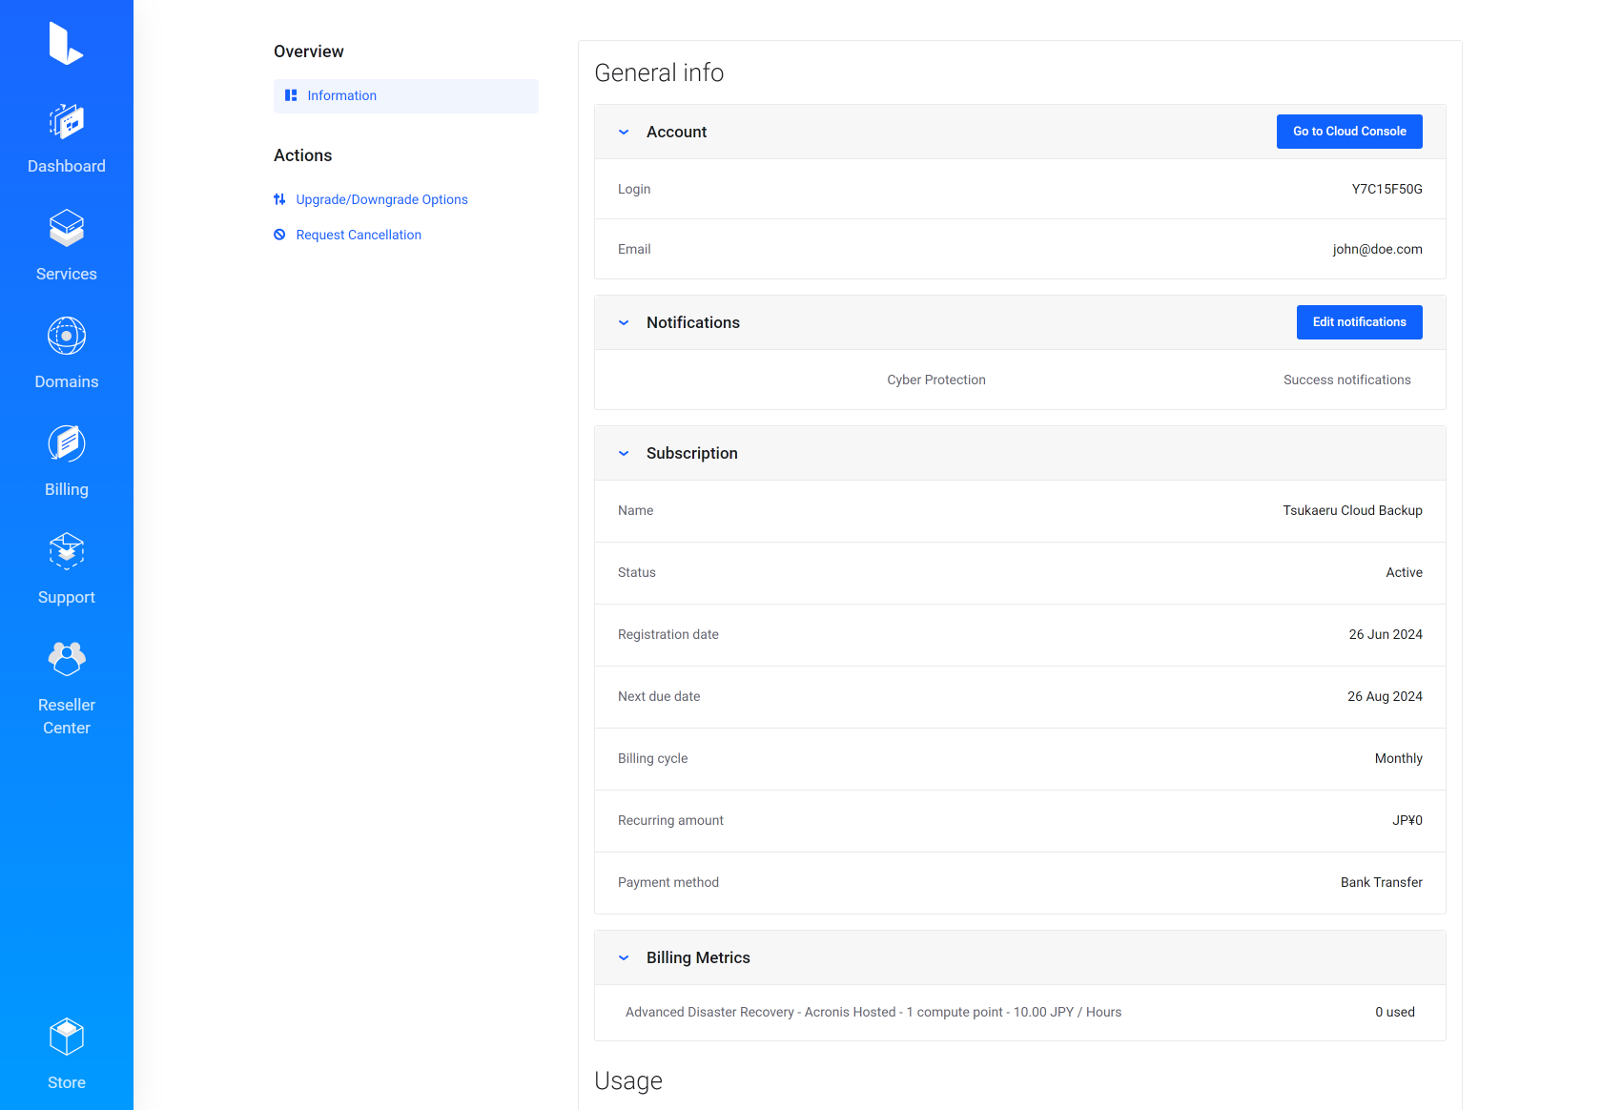Click Request Cancellation link
The width and height of the screenshot is (1602, 1110).
coord(359,235)
